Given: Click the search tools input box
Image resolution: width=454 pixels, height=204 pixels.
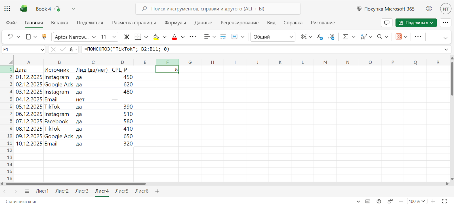Looking at the screenshot, I should [218, 9].
